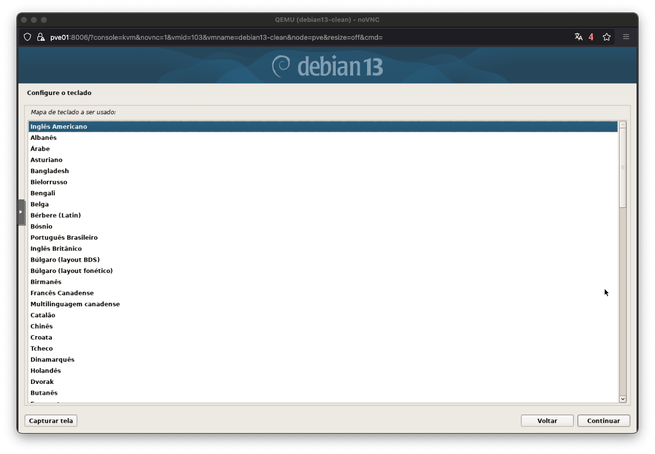
Task: Click the macOS window close button
Action: [x=24, y=20]
